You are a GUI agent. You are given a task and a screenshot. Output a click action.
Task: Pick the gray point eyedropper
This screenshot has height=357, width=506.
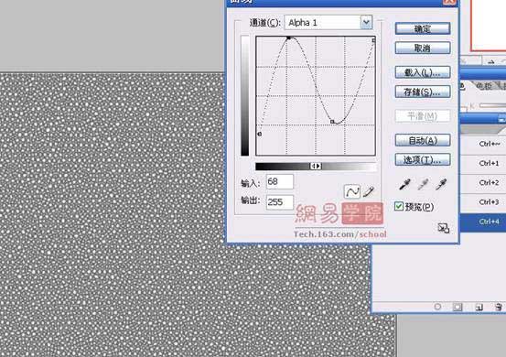click(x=423, y=185)
